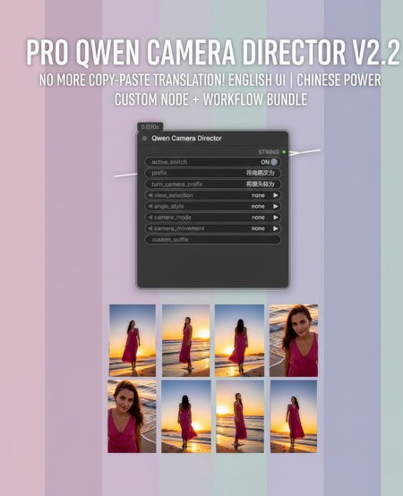Open bottom-row close-up portrait thumbnail
Viewport: 403px width, 496px height.
[x=132, y=416]
